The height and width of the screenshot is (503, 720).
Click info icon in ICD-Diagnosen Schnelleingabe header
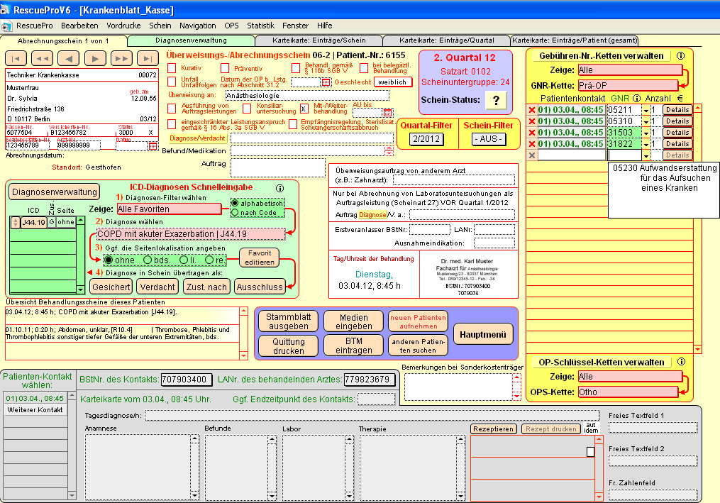coord(279,188)
